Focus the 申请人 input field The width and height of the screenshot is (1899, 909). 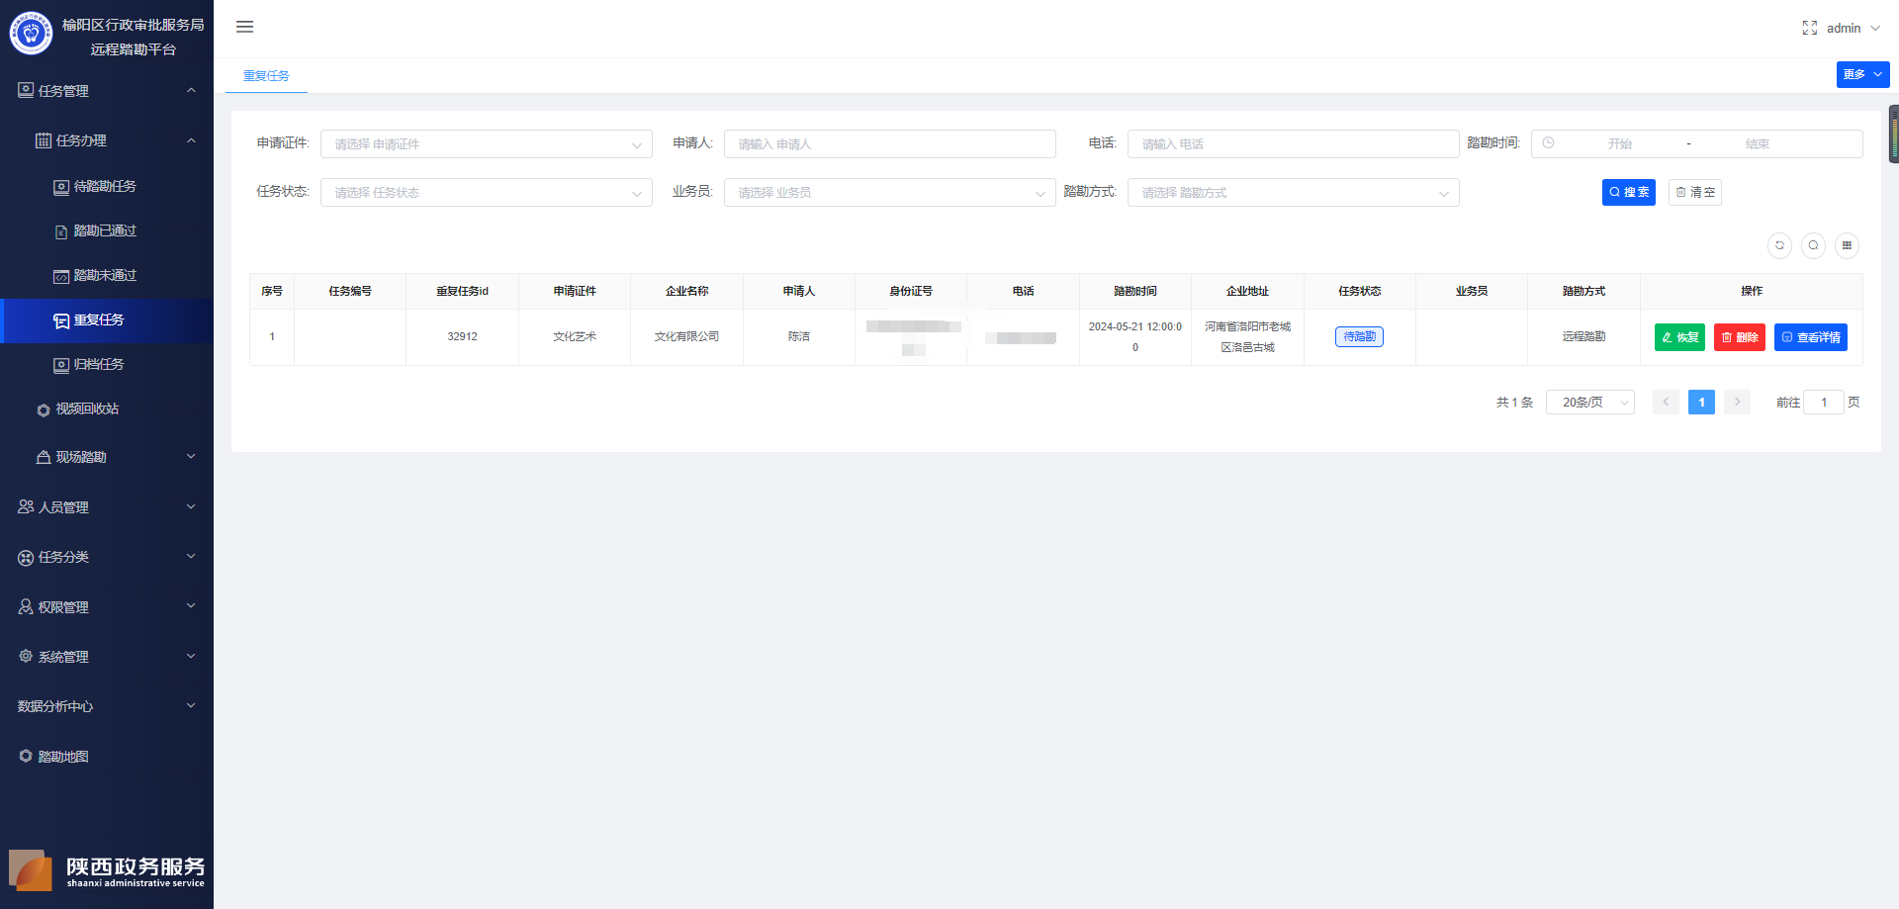coord(889,143)
